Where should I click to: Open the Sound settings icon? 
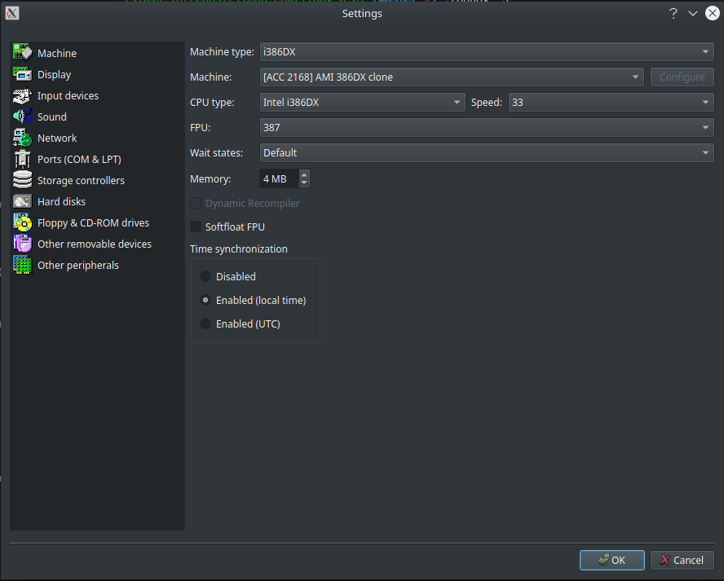tap(22, 117)
